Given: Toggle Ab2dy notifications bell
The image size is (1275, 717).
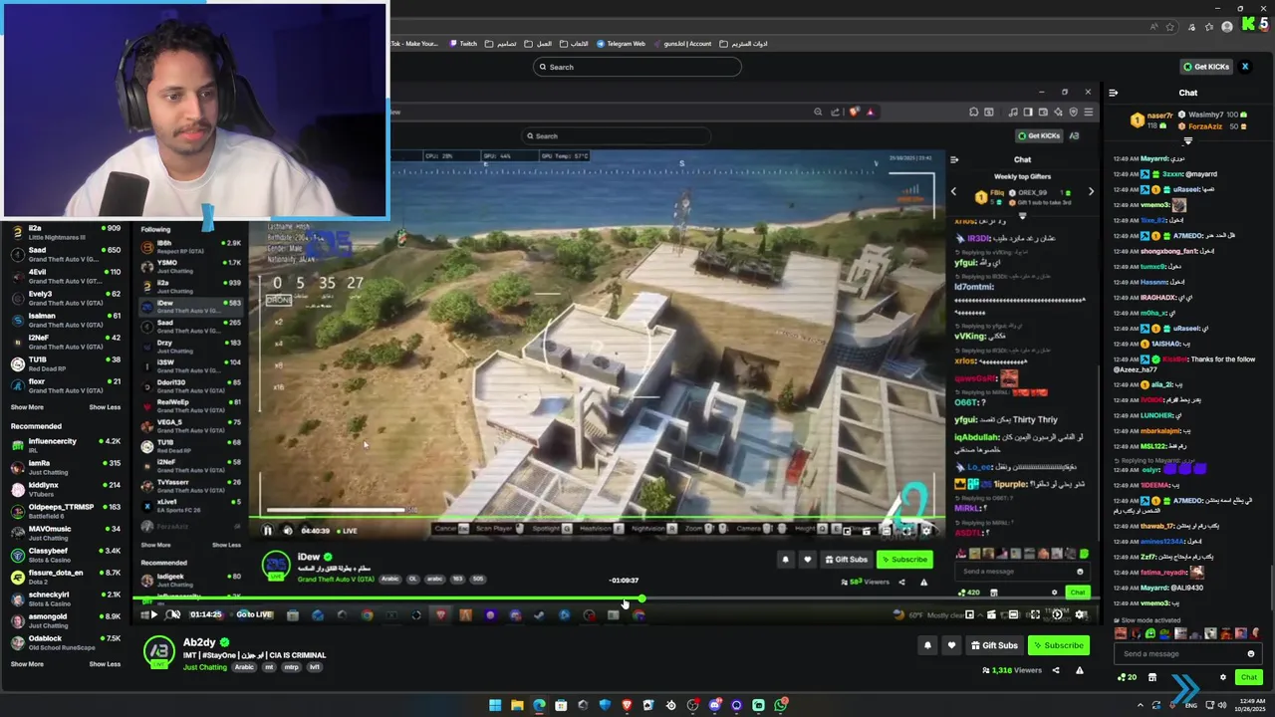Looking at the screenshot, I should click(x=928, y=645).
